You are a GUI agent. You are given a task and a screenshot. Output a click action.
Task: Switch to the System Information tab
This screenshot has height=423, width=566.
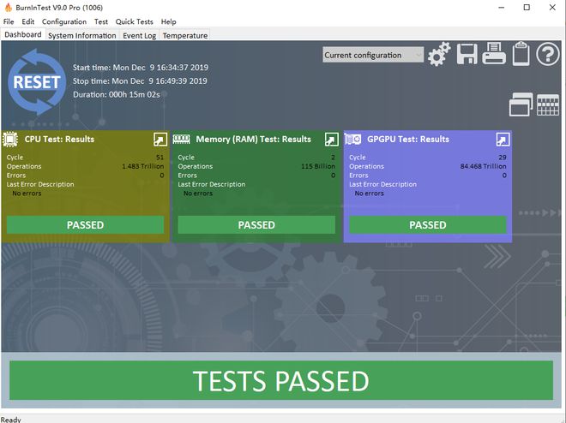coord(82,35)
